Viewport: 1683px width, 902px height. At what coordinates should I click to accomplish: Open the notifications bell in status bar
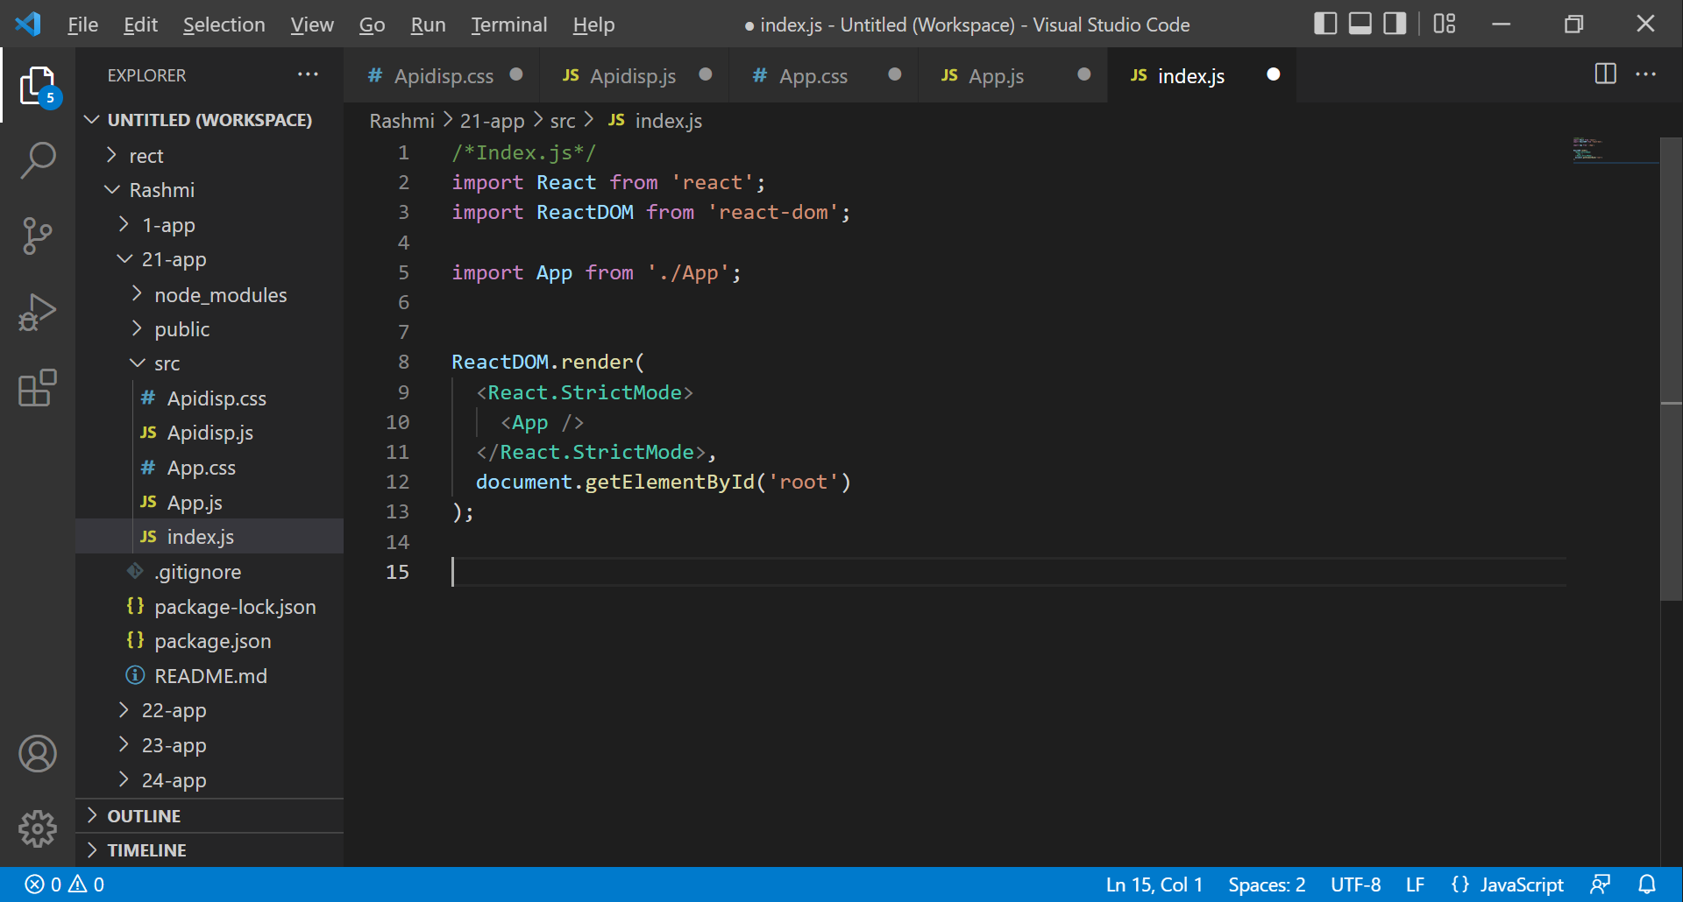pyautogui.click(x=1647, y=884)
